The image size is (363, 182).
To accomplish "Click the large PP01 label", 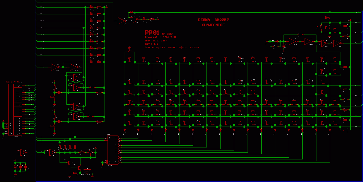I will 152,32.
